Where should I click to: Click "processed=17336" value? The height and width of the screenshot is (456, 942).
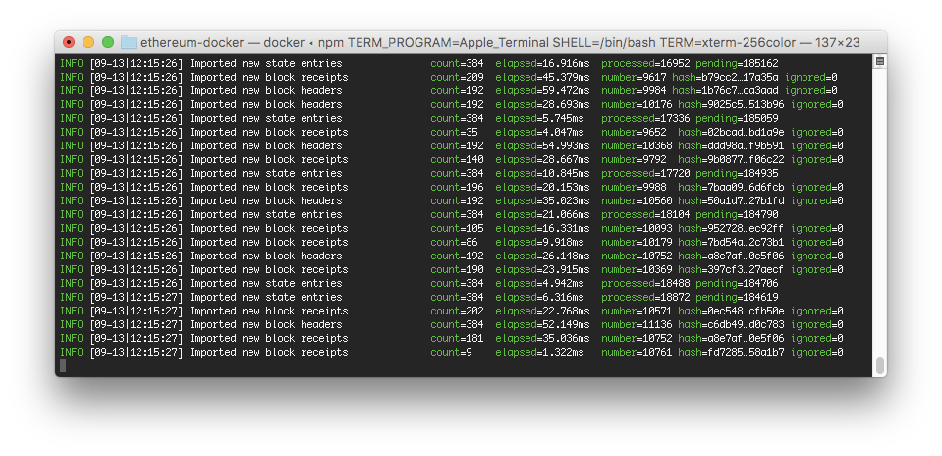645,118
